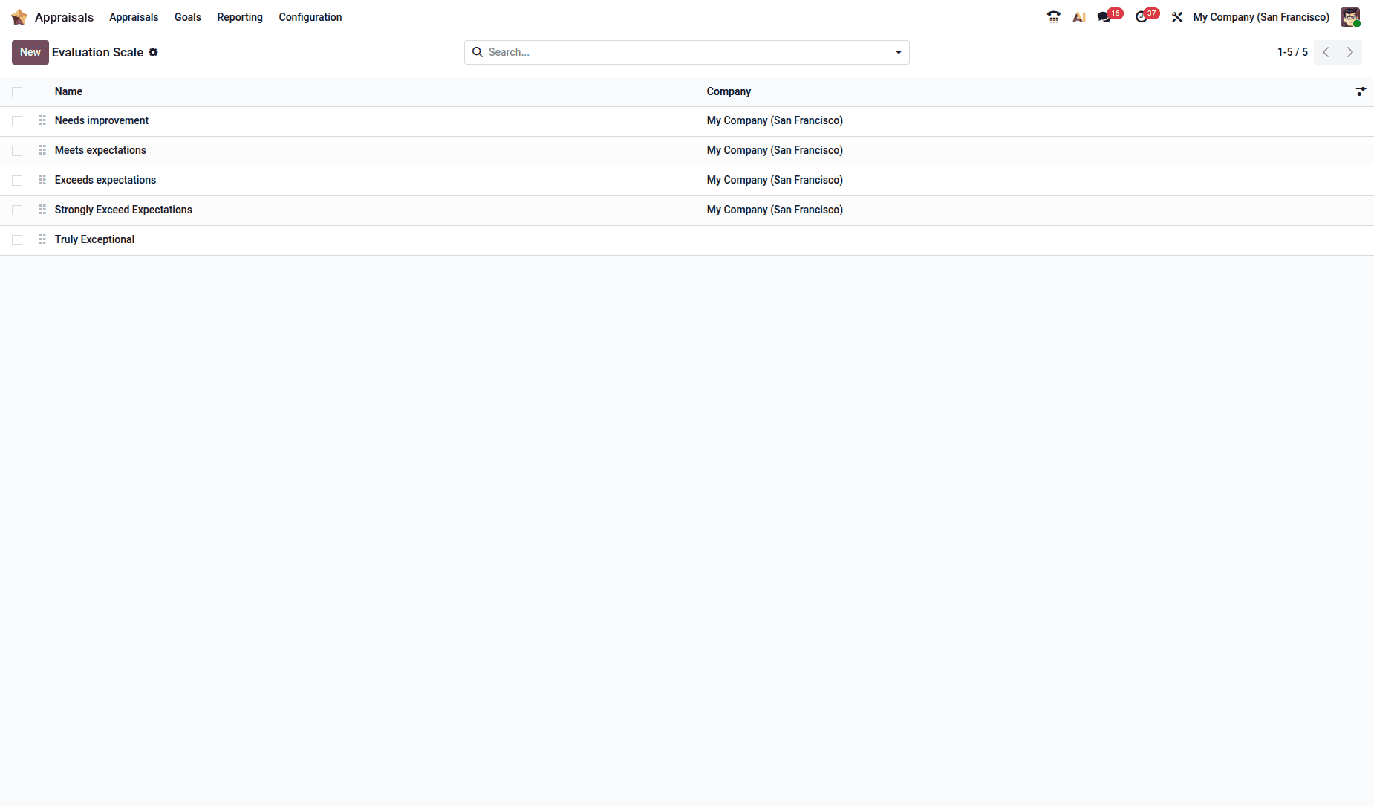Create a New evaluation scale entry

(x=30, y=52)
